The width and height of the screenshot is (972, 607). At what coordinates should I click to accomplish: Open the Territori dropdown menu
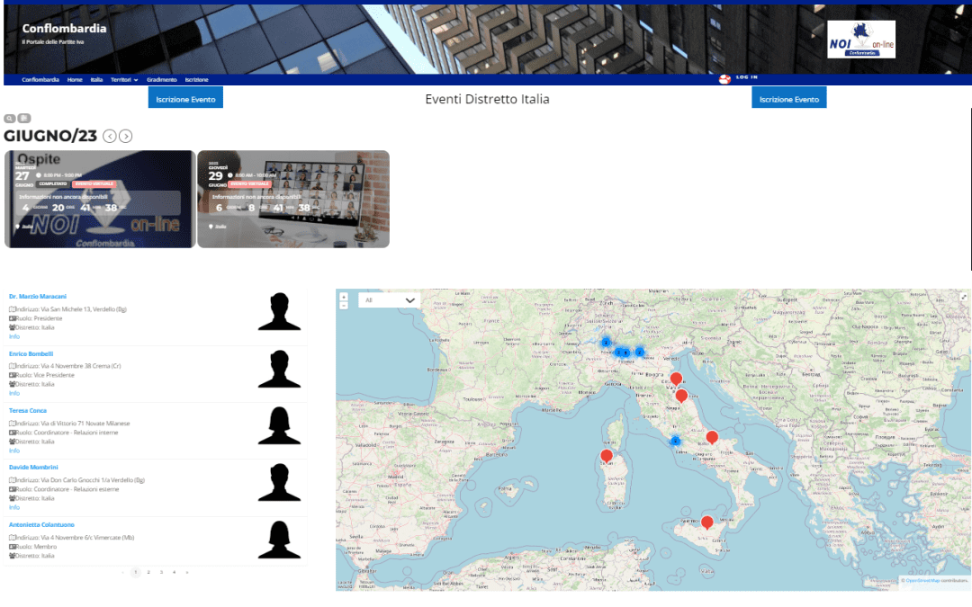[120, 79]
